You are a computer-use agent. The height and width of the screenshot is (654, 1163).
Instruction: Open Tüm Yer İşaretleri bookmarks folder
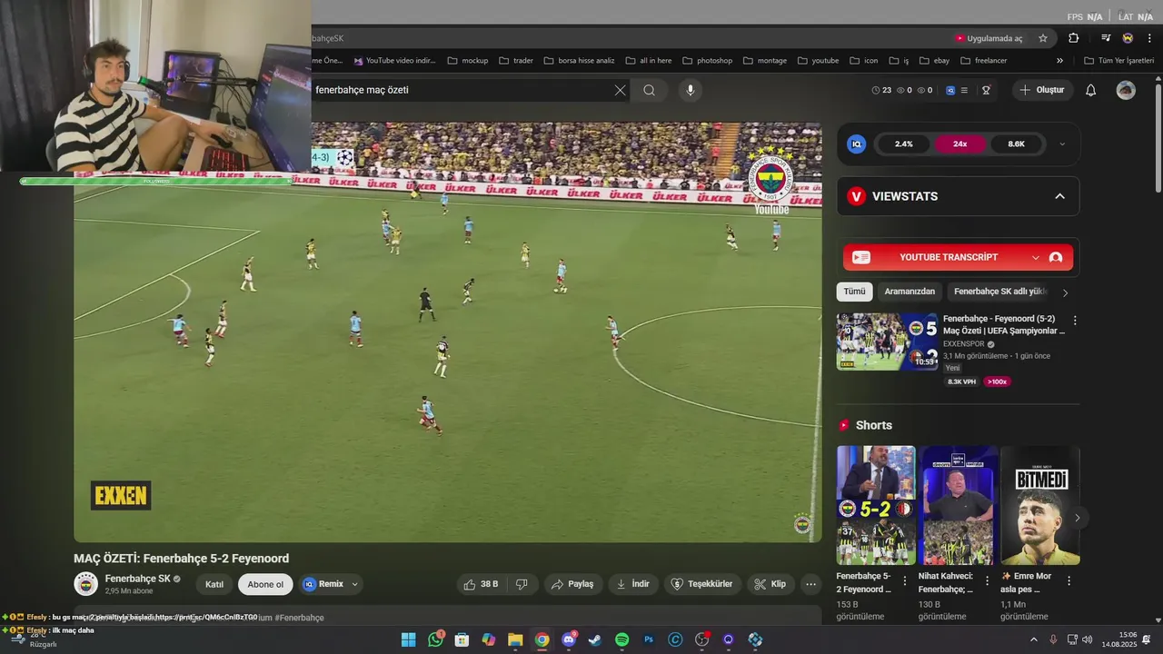coord(1118,61)
